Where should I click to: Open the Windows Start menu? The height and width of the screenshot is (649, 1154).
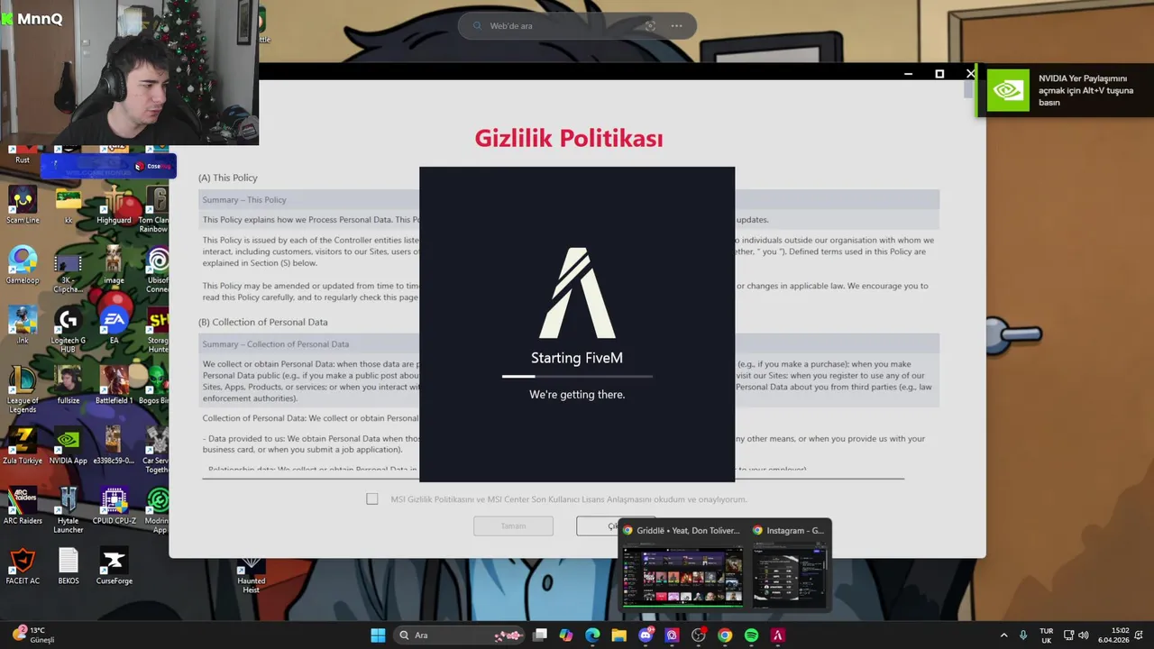378,635
